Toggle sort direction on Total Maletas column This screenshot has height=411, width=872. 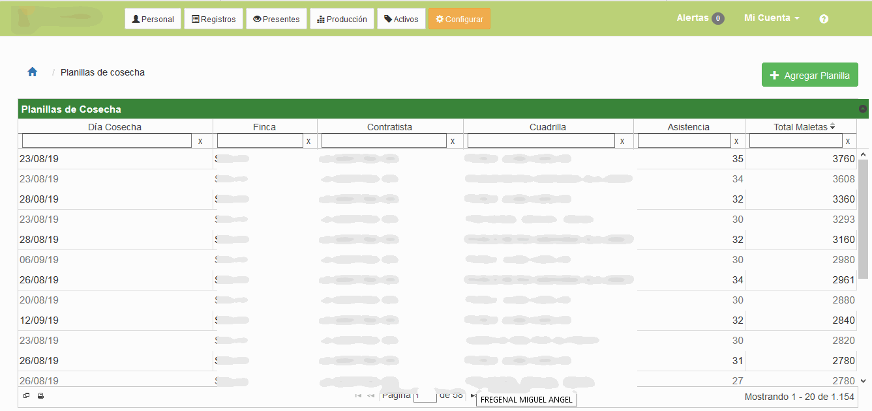pyautogui.click(x=832, y=126)
